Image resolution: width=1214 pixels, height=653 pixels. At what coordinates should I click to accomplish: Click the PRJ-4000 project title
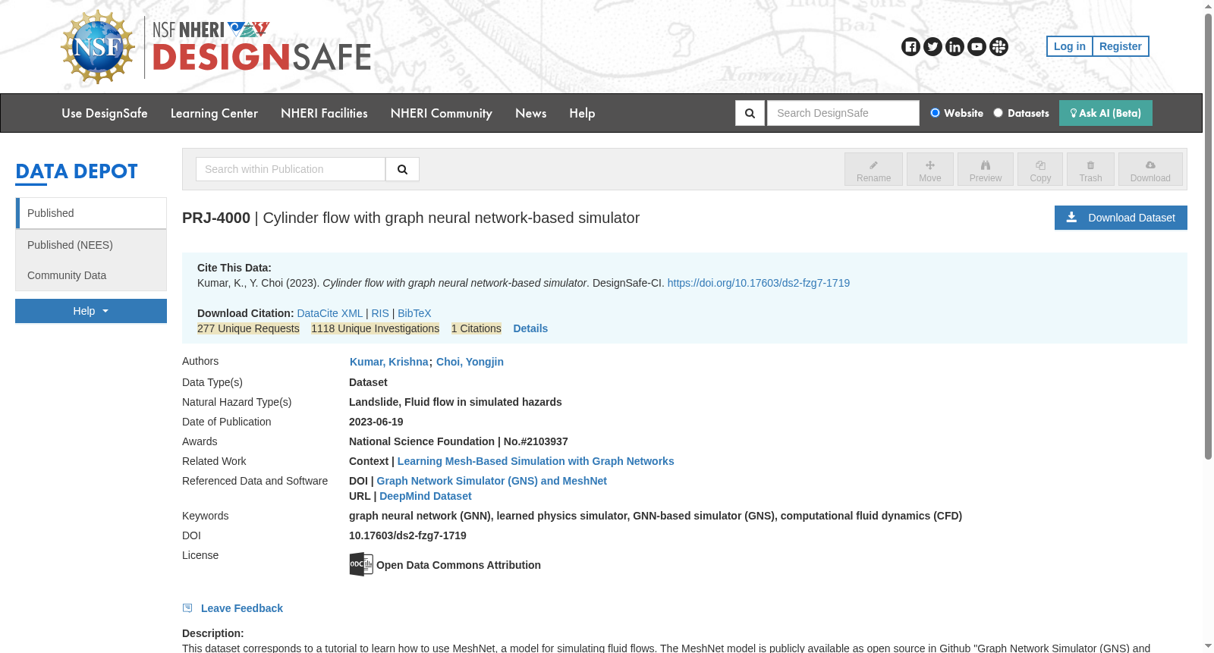coord(410,218)
